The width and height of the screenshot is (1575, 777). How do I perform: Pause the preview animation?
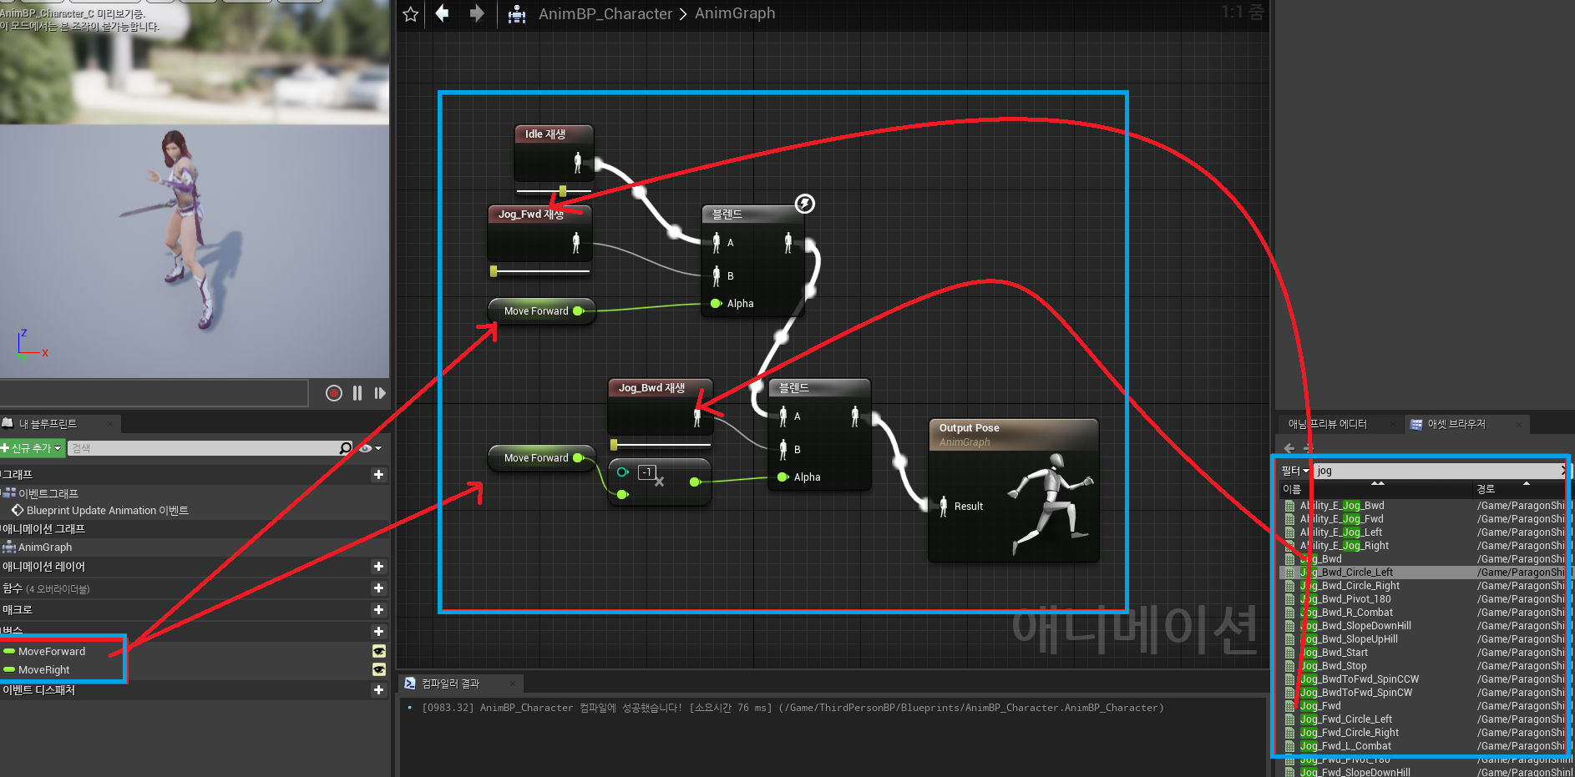[x=357, y=393]
